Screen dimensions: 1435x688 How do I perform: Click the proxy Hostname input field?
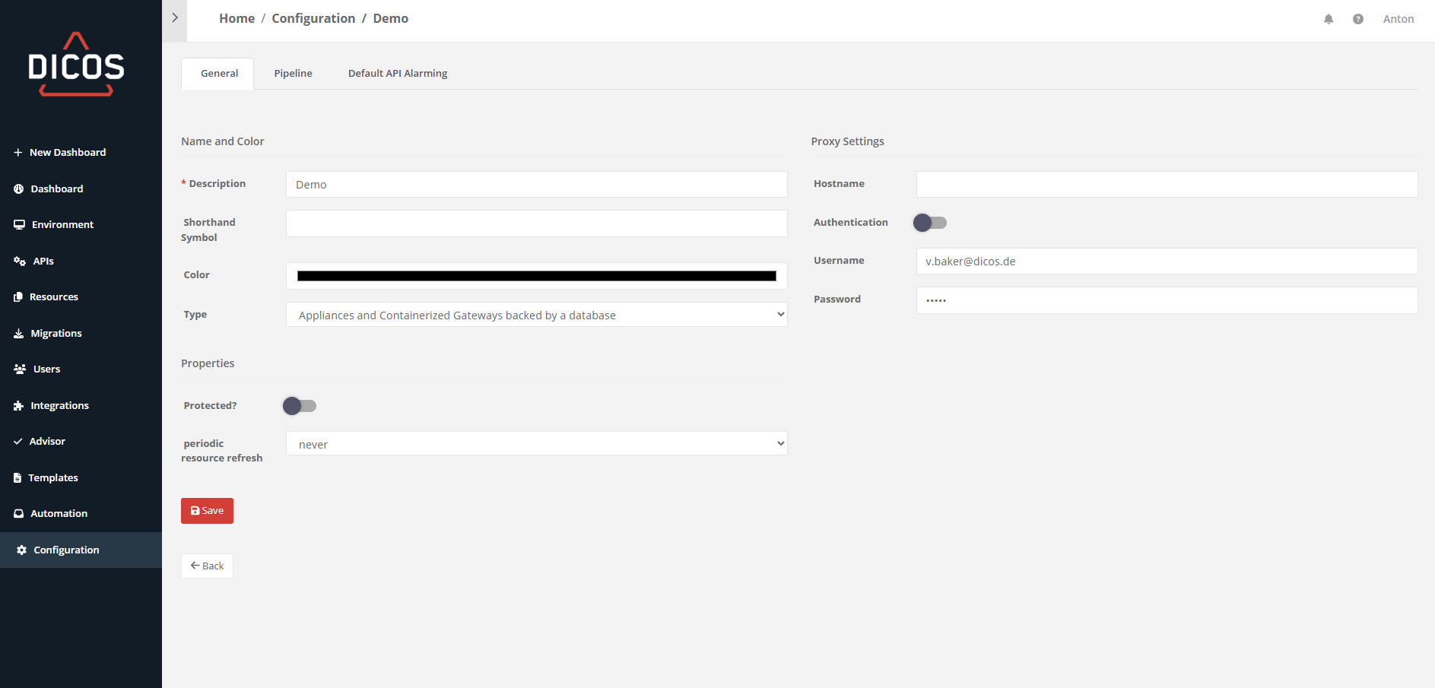(x=1166, y=184)
